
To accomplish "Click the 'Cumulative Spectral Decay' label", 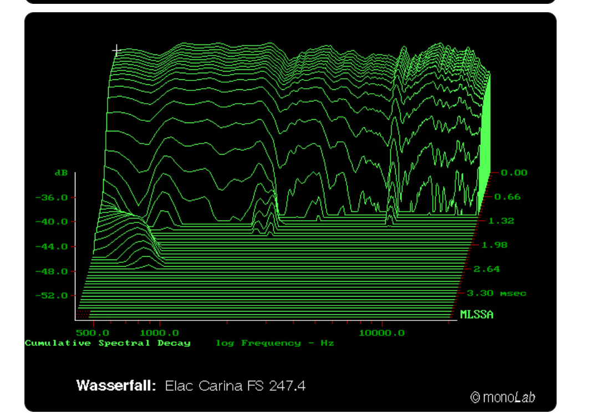I will [108, 343].
